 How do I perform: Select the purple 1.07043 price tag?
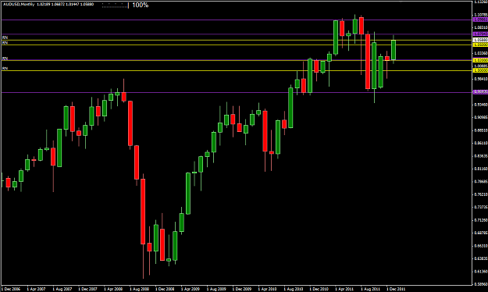coord(480,34)
